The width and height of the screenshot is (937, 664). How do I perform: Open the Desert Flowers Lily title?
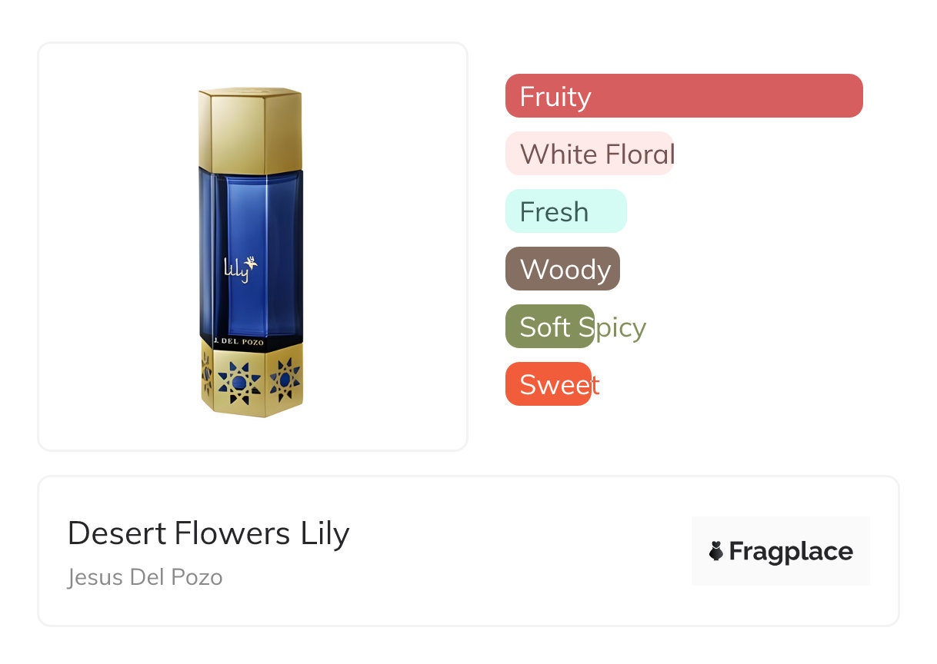coord(208,533)
